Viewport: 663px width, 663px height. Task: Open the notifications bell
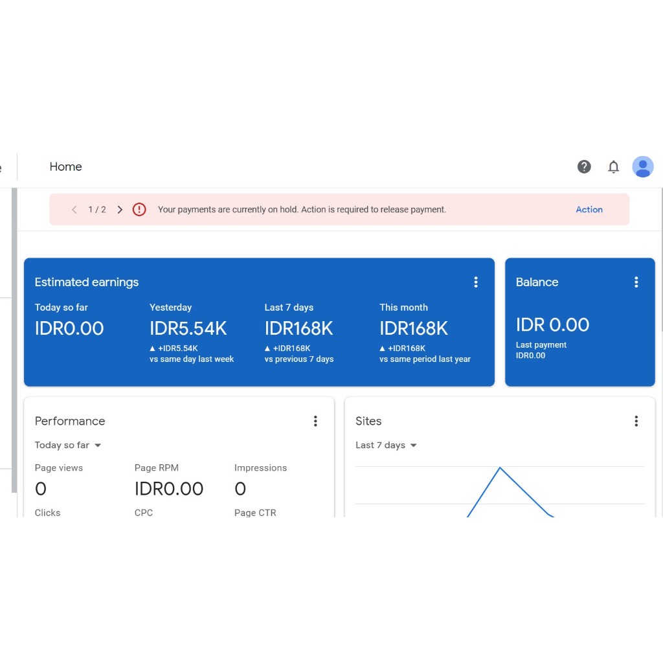coord(613,166)
